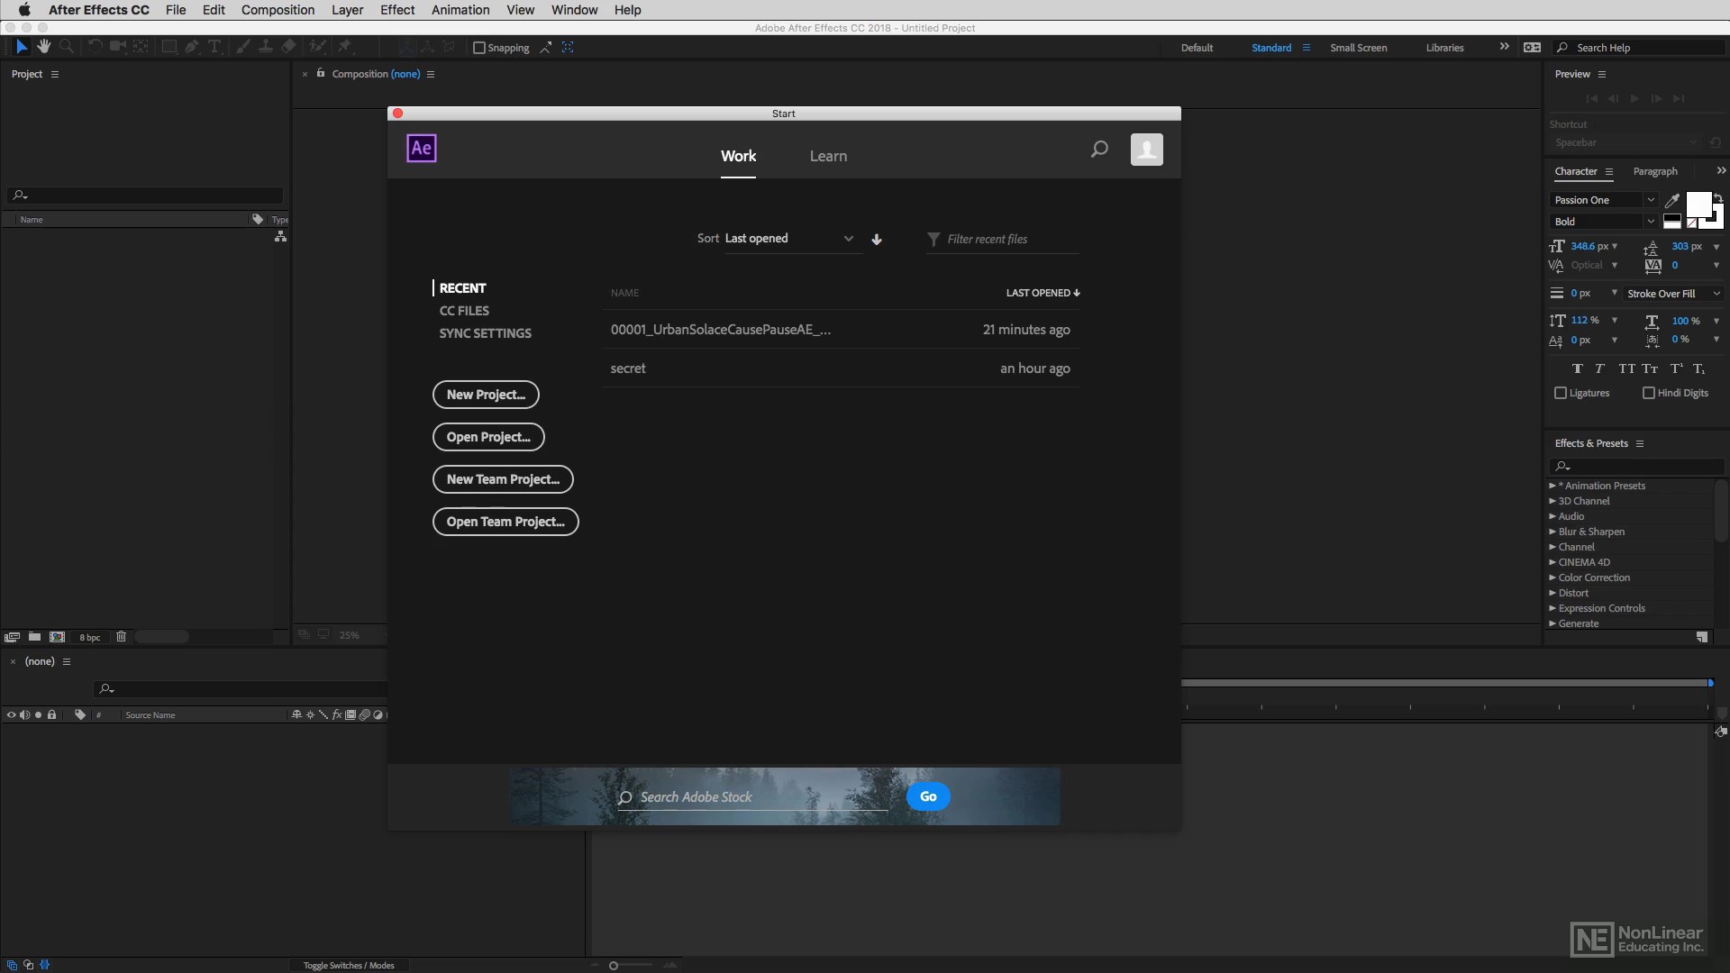Reverse sort order with down arrow
Viewport: 1730px width, 973px height.
877,240
